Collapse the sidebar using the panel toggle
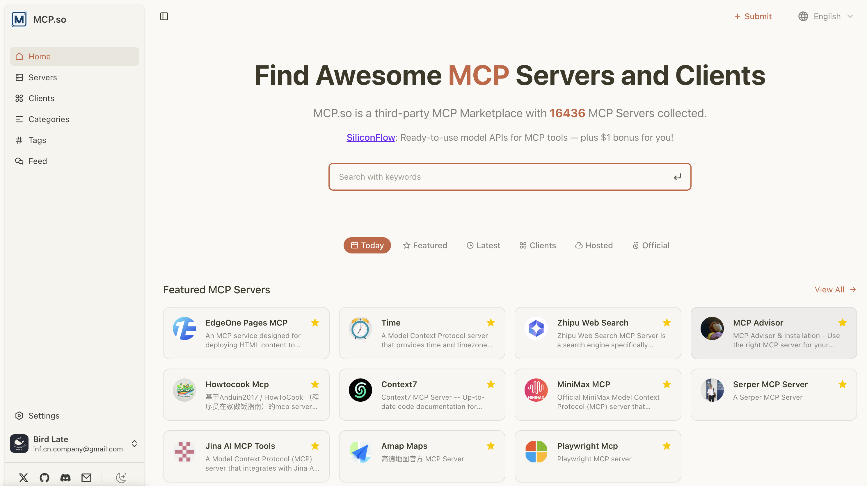867x486 pixels. click(164, 16)
